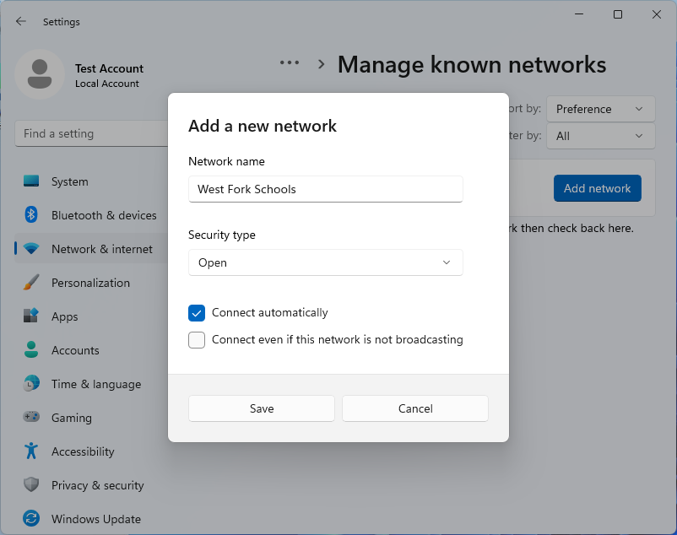Click the Add network button

tap(598, 188)
